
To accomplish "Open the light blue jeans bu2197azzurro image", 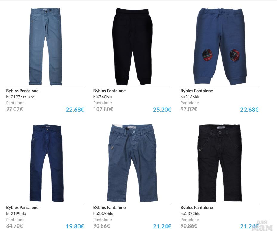I will 45,46.
